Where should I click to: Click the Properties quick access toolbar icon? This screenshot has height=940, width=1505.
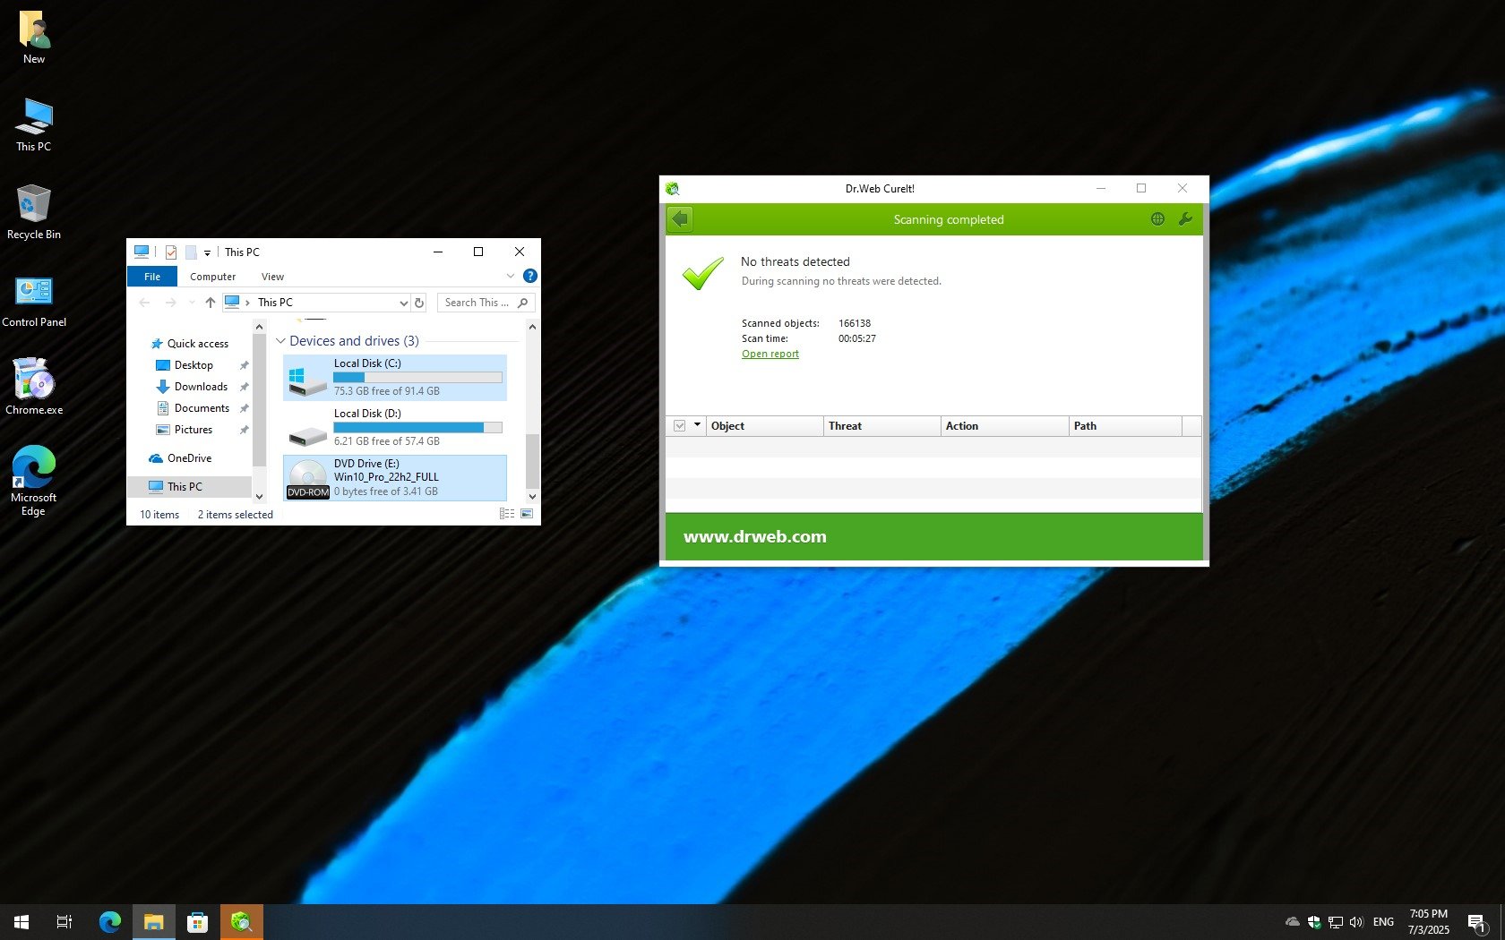(x=171, y=252)
